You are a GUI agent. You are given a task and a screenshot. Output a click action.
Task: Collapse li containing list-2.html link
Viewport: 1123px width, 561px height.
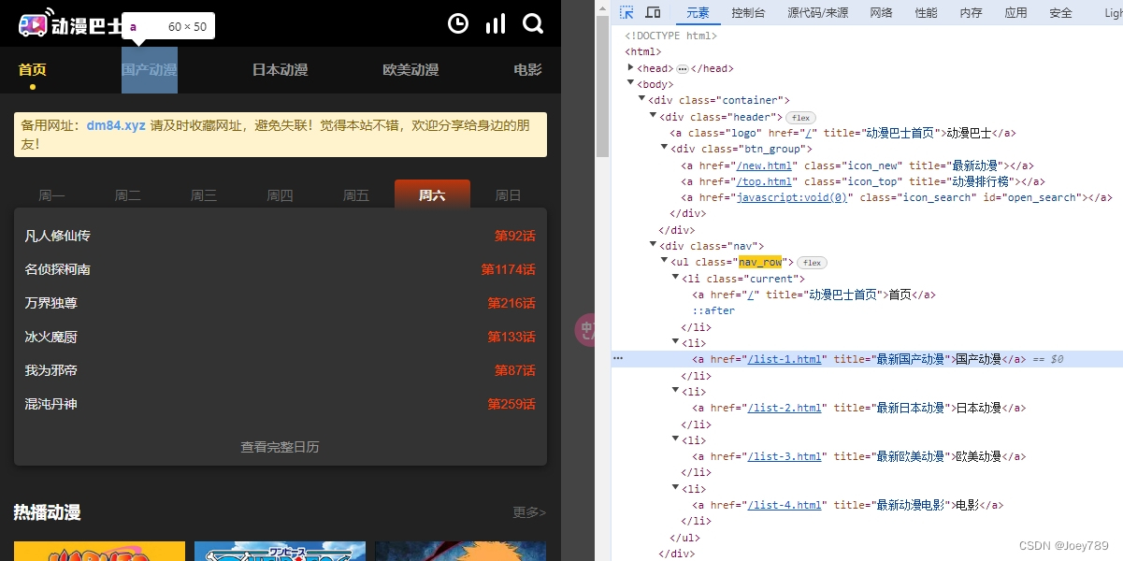tap(676, 391)
